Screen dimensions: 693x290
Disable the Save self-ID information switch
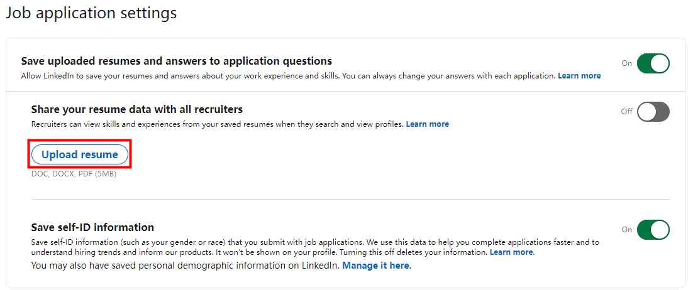(x=653, y=230)
